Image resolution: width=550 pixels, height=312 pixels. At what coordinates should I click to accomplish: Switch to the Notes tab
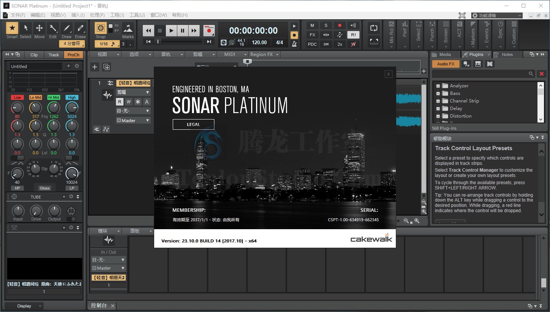(x=507, y=54)
